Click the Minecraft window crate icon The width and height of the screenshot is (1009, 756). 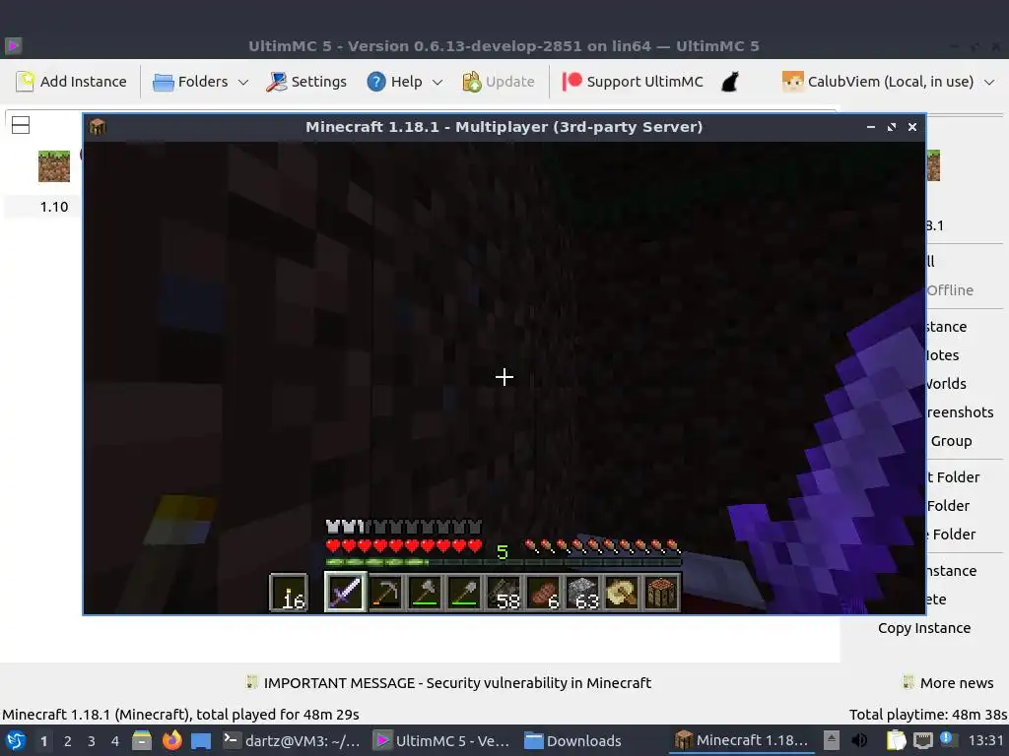[x=98, y=127]
